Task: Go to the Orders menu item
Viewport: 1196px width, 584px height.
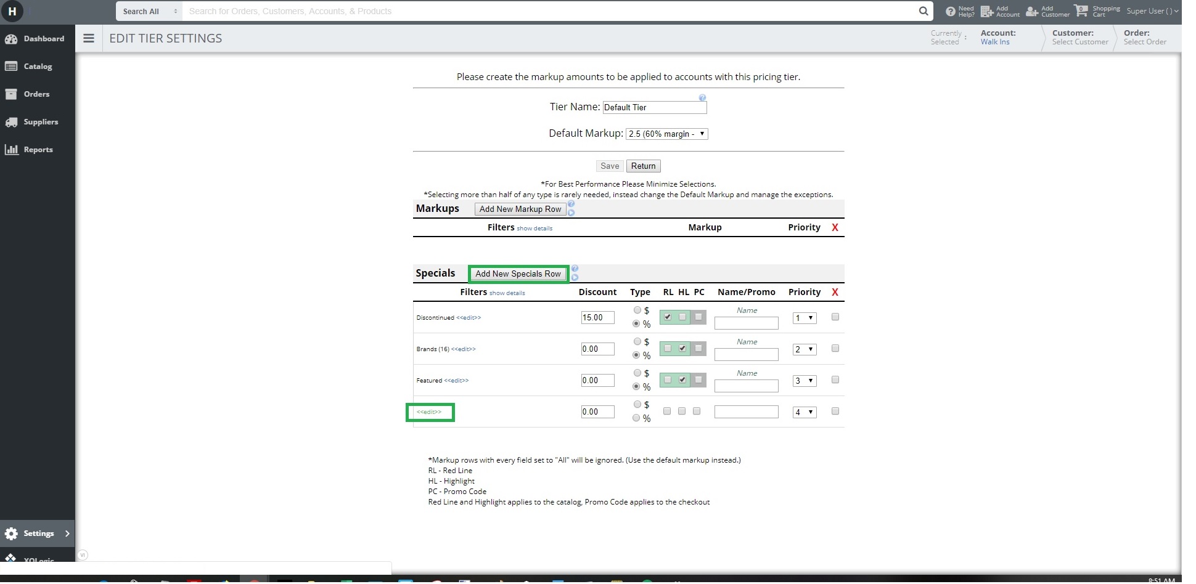Action: 36,94
